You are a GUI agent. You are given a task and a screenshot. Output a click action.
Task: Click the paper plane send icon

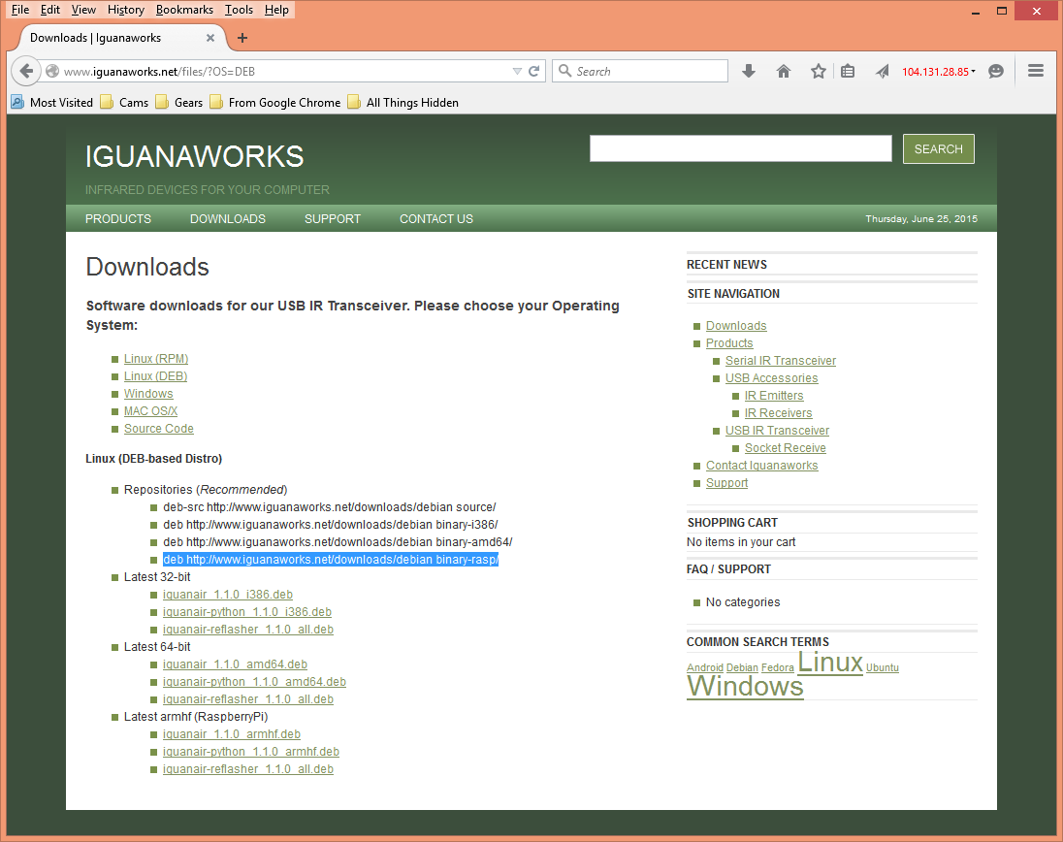pos(882,71)
